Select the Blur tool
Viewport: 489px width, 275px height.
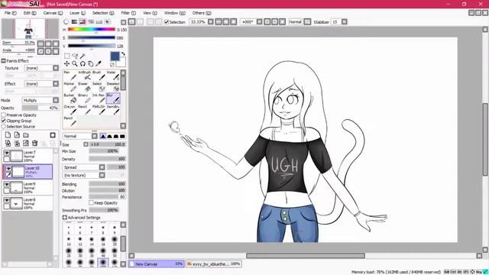(x=113, y=99)
